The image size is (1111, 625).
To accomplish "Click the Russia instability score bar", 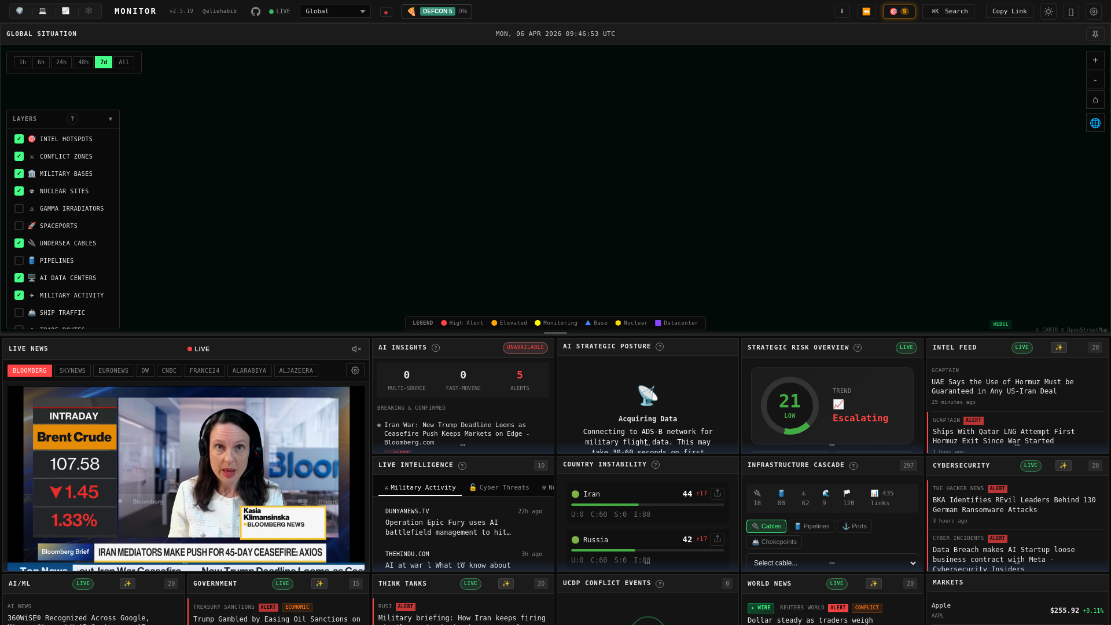I will tap(648, 550).
